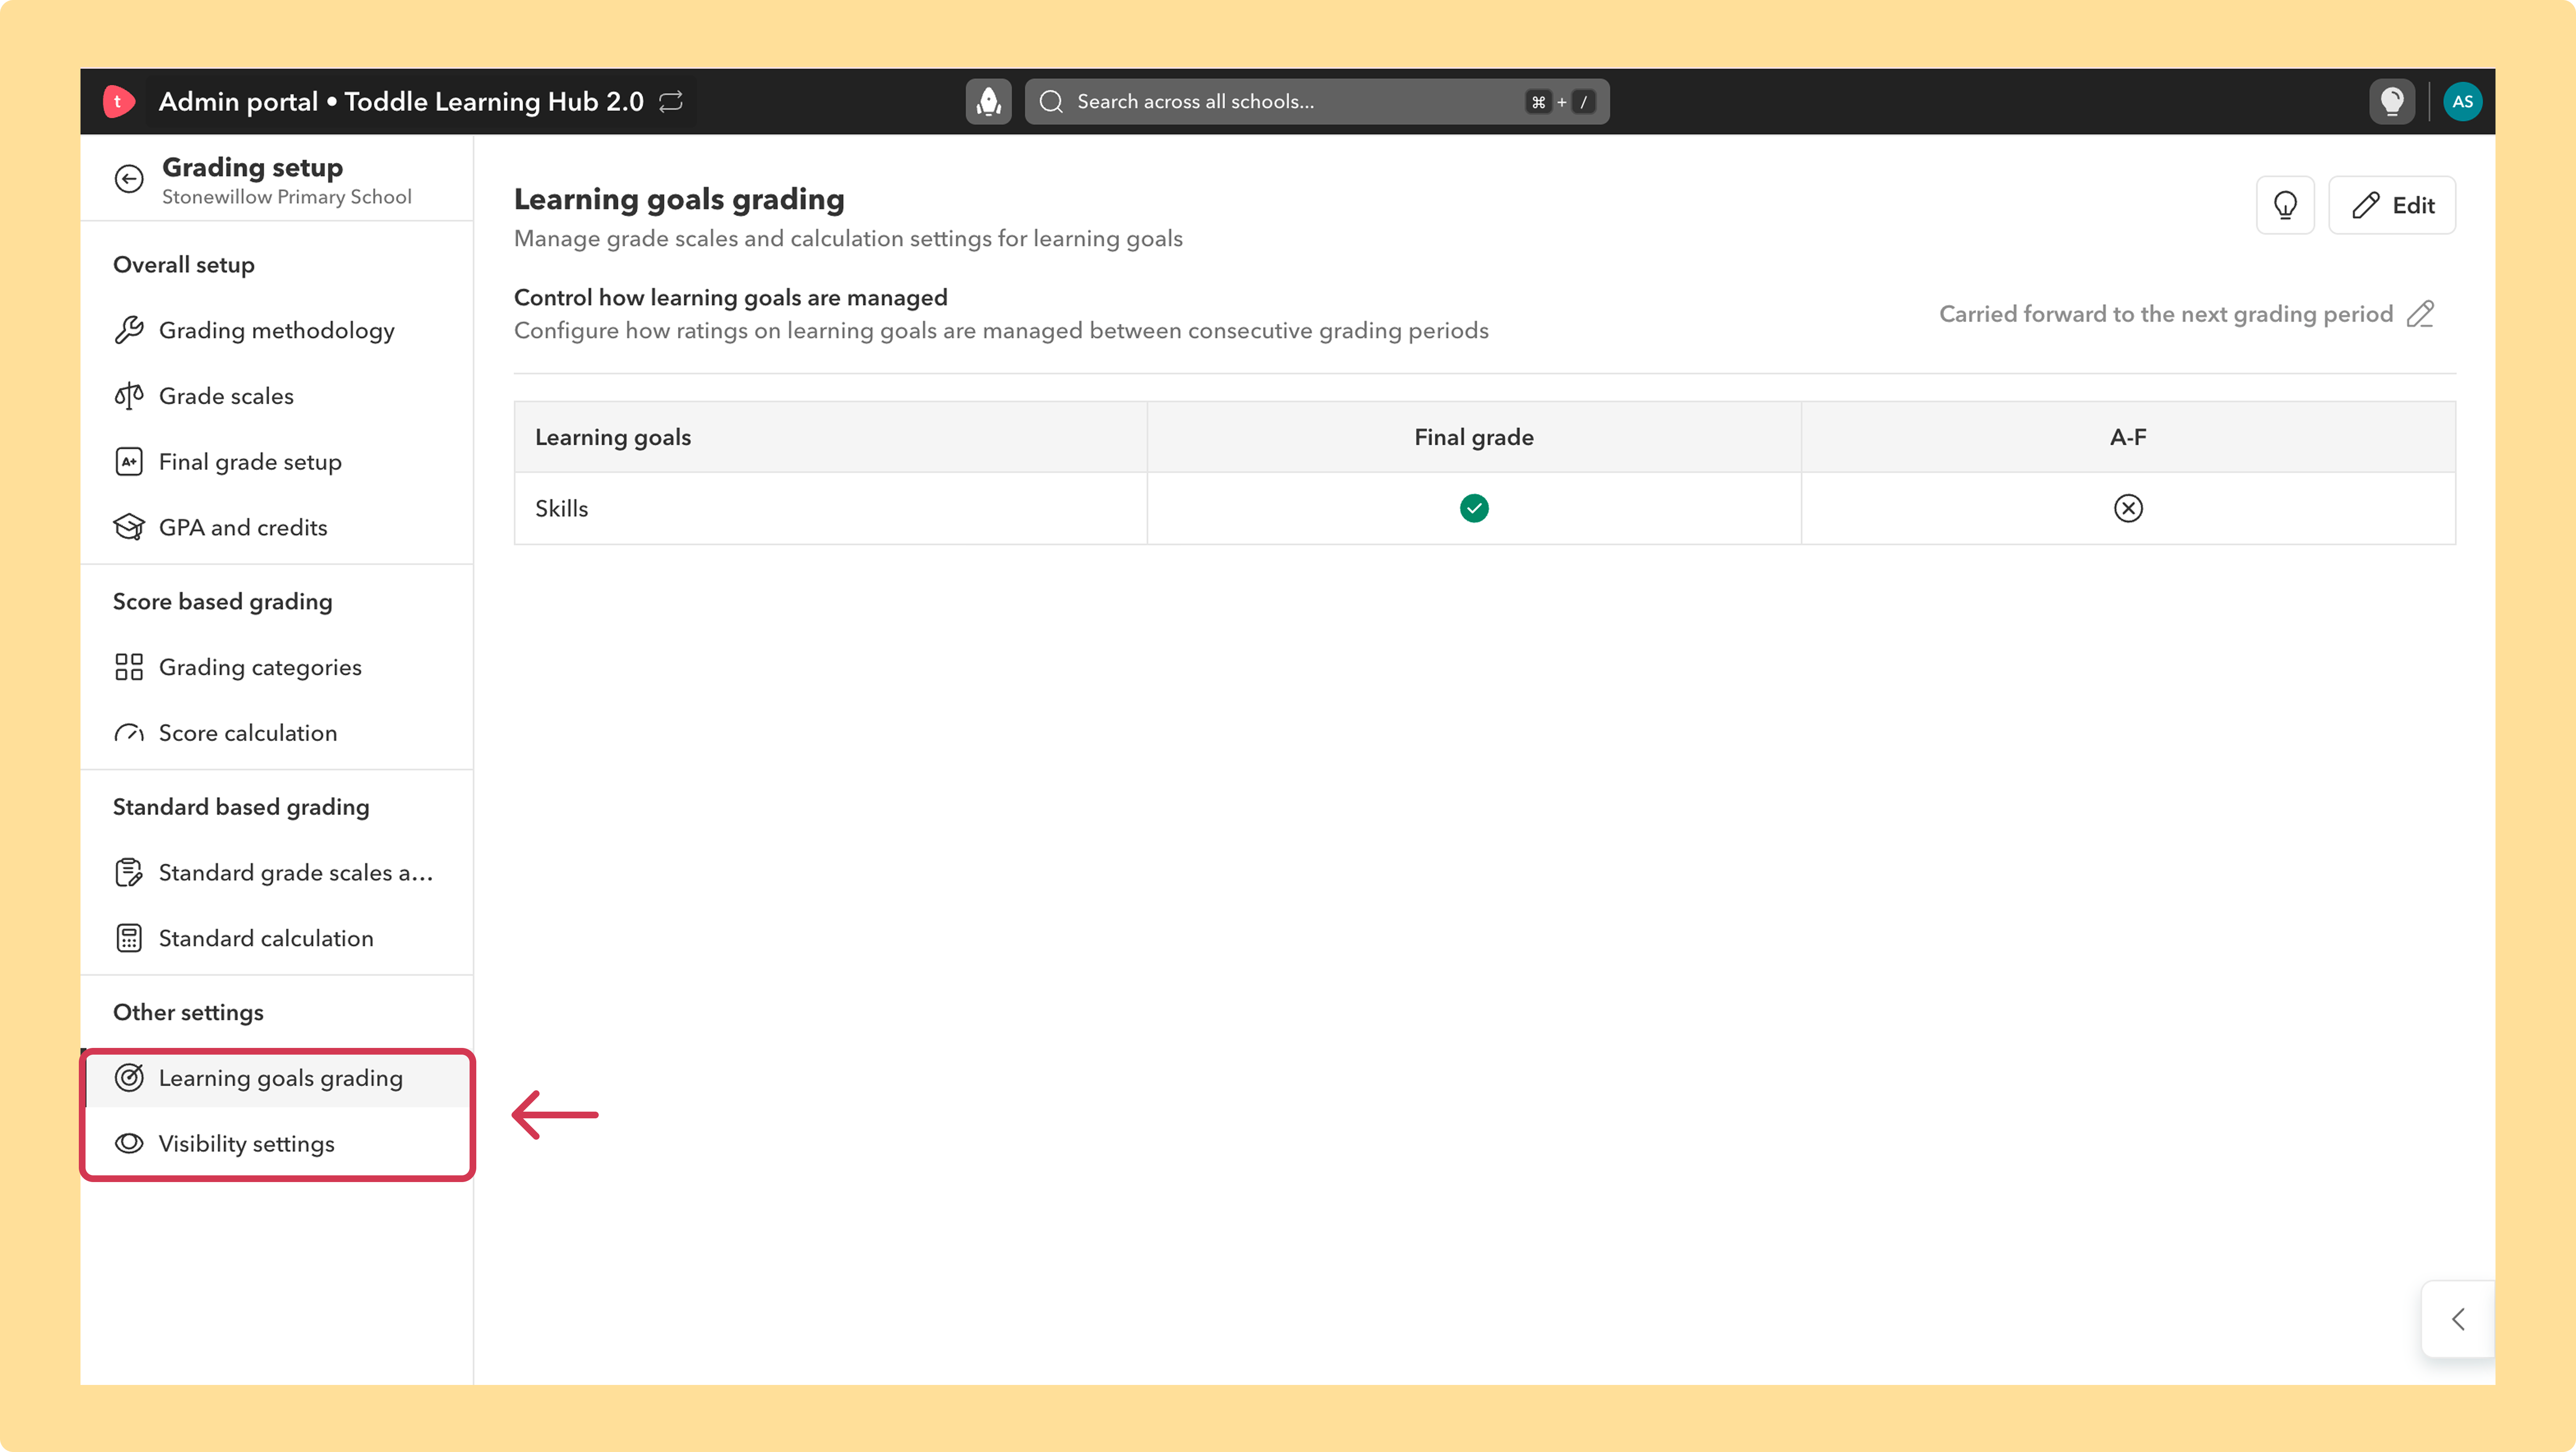Click the crossed circle in A-F column
The width and height of the screenshot is (2576, 1452).
[2128, 508]
